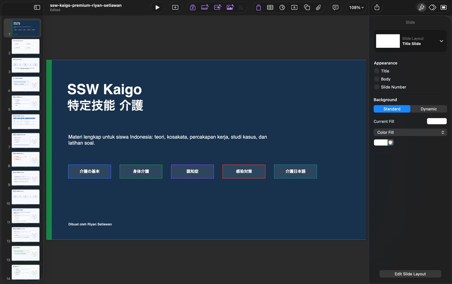Image resolution: width=452 pixels, height=284 pixels.
Task: Open the color wheel picker
Action: click(x=390, y=143)
